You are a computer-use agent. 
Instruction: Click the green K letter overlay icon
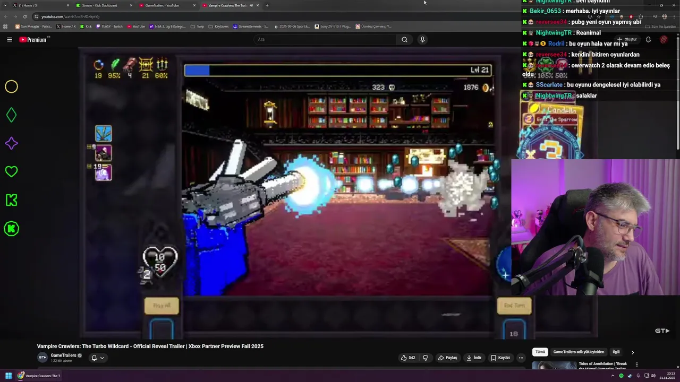pyautogui.click(x=11, y=200)
